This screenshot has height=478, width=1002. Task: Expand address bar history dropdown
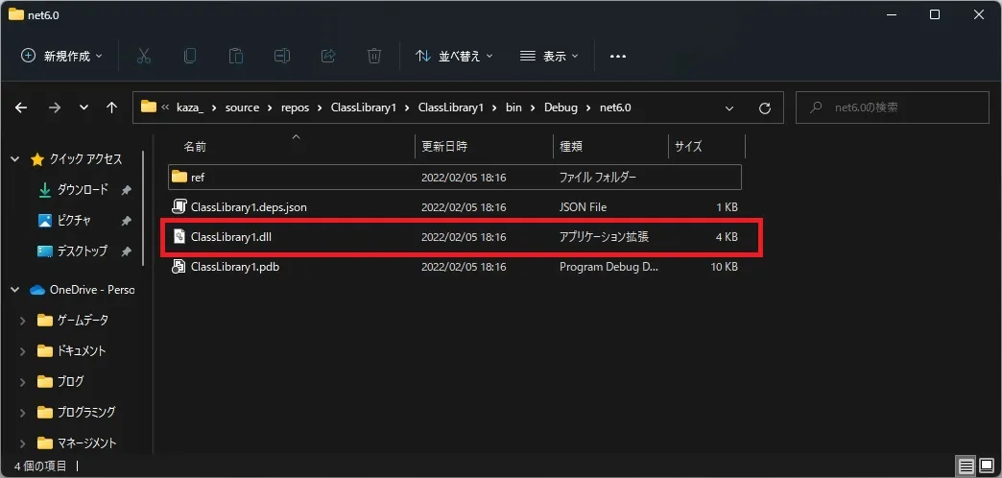coord(729,108)
